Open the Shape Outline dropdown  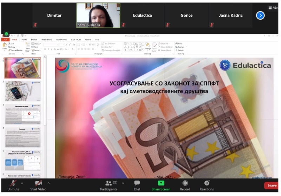pyautogui.click(x=165, y=47)
